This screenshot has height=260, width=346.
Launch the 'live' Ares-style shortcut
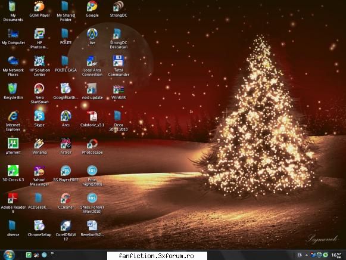[92, 33]
